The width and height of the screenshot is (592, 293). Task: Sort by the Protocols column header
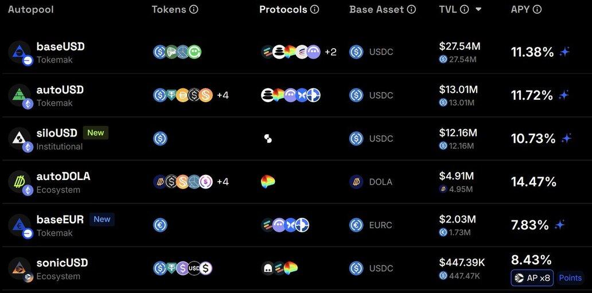pos(283,9)
